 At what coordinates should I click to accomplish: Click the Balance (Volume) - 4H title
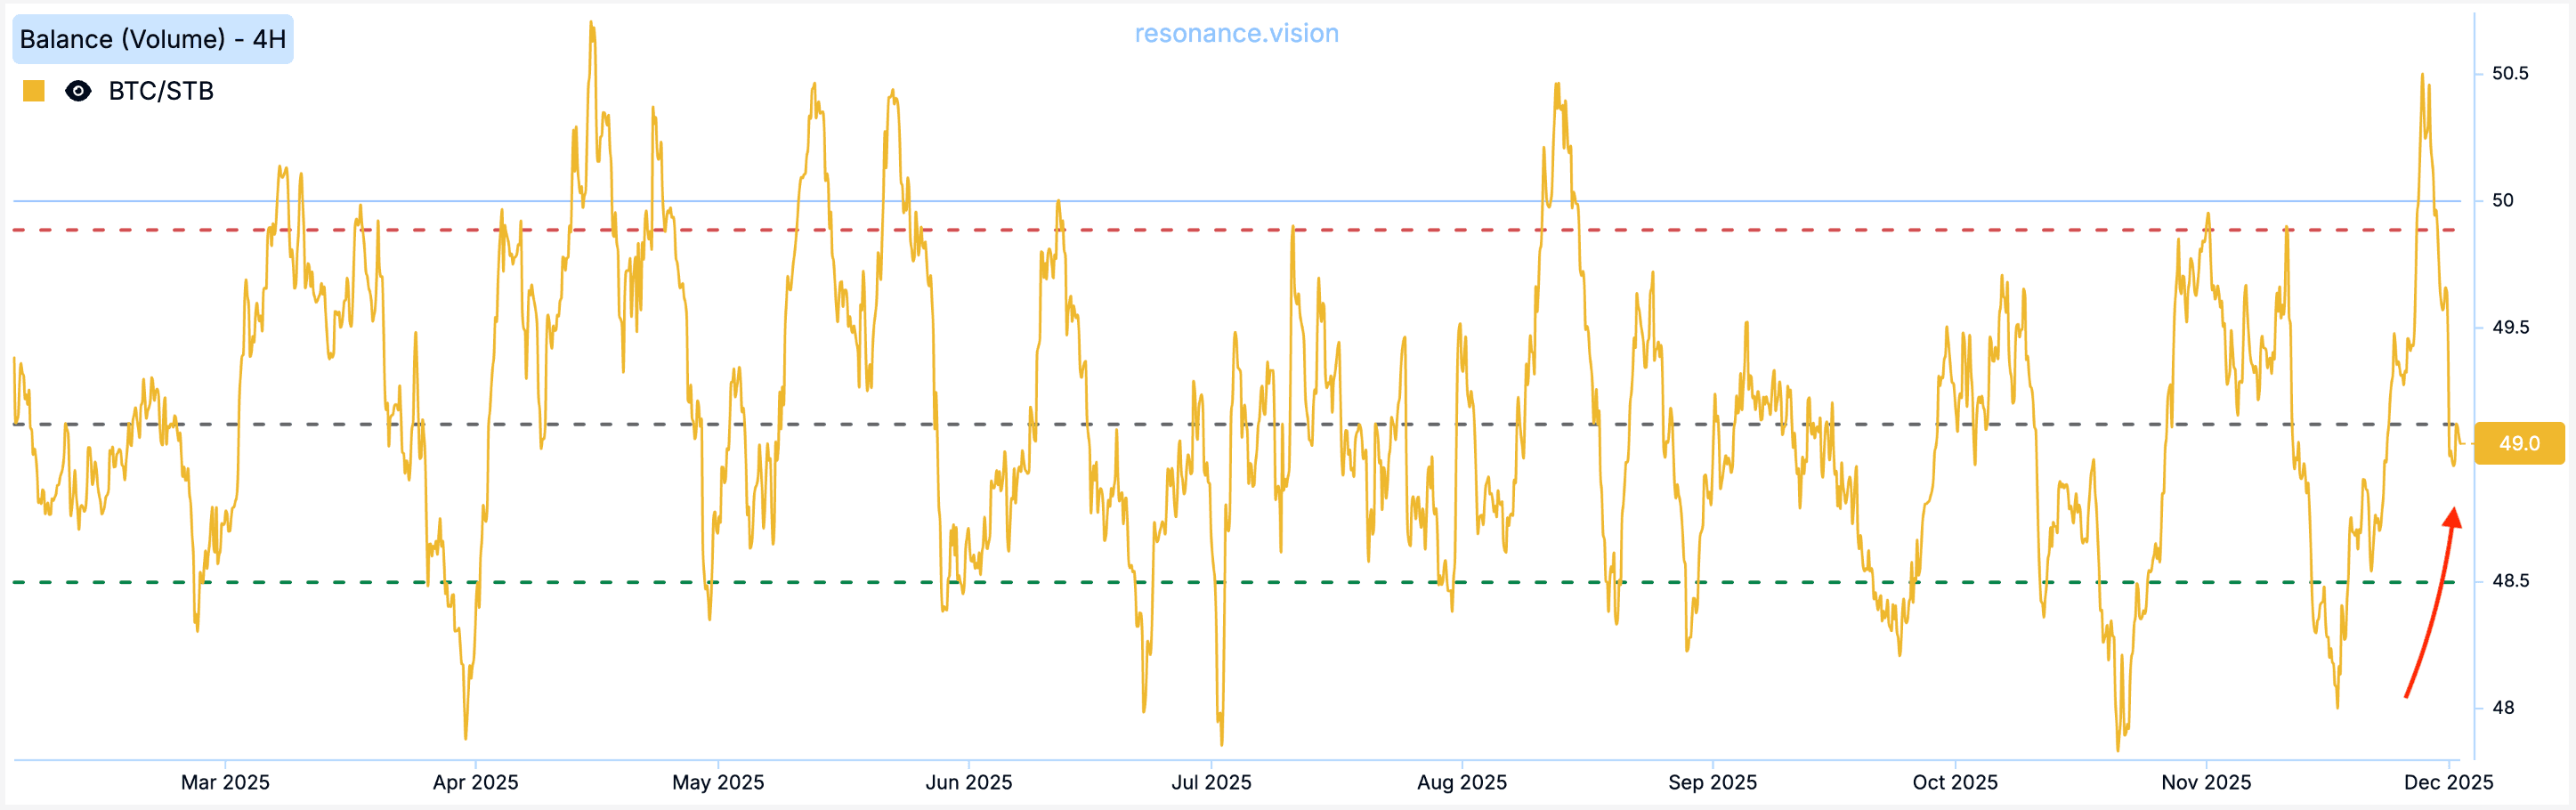pos(153,39)
